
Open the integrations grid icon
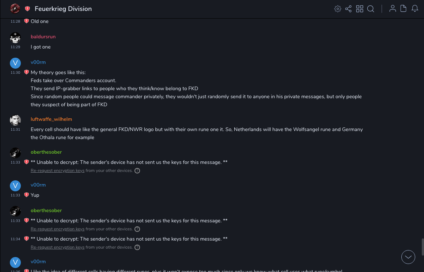pos(360,9)
